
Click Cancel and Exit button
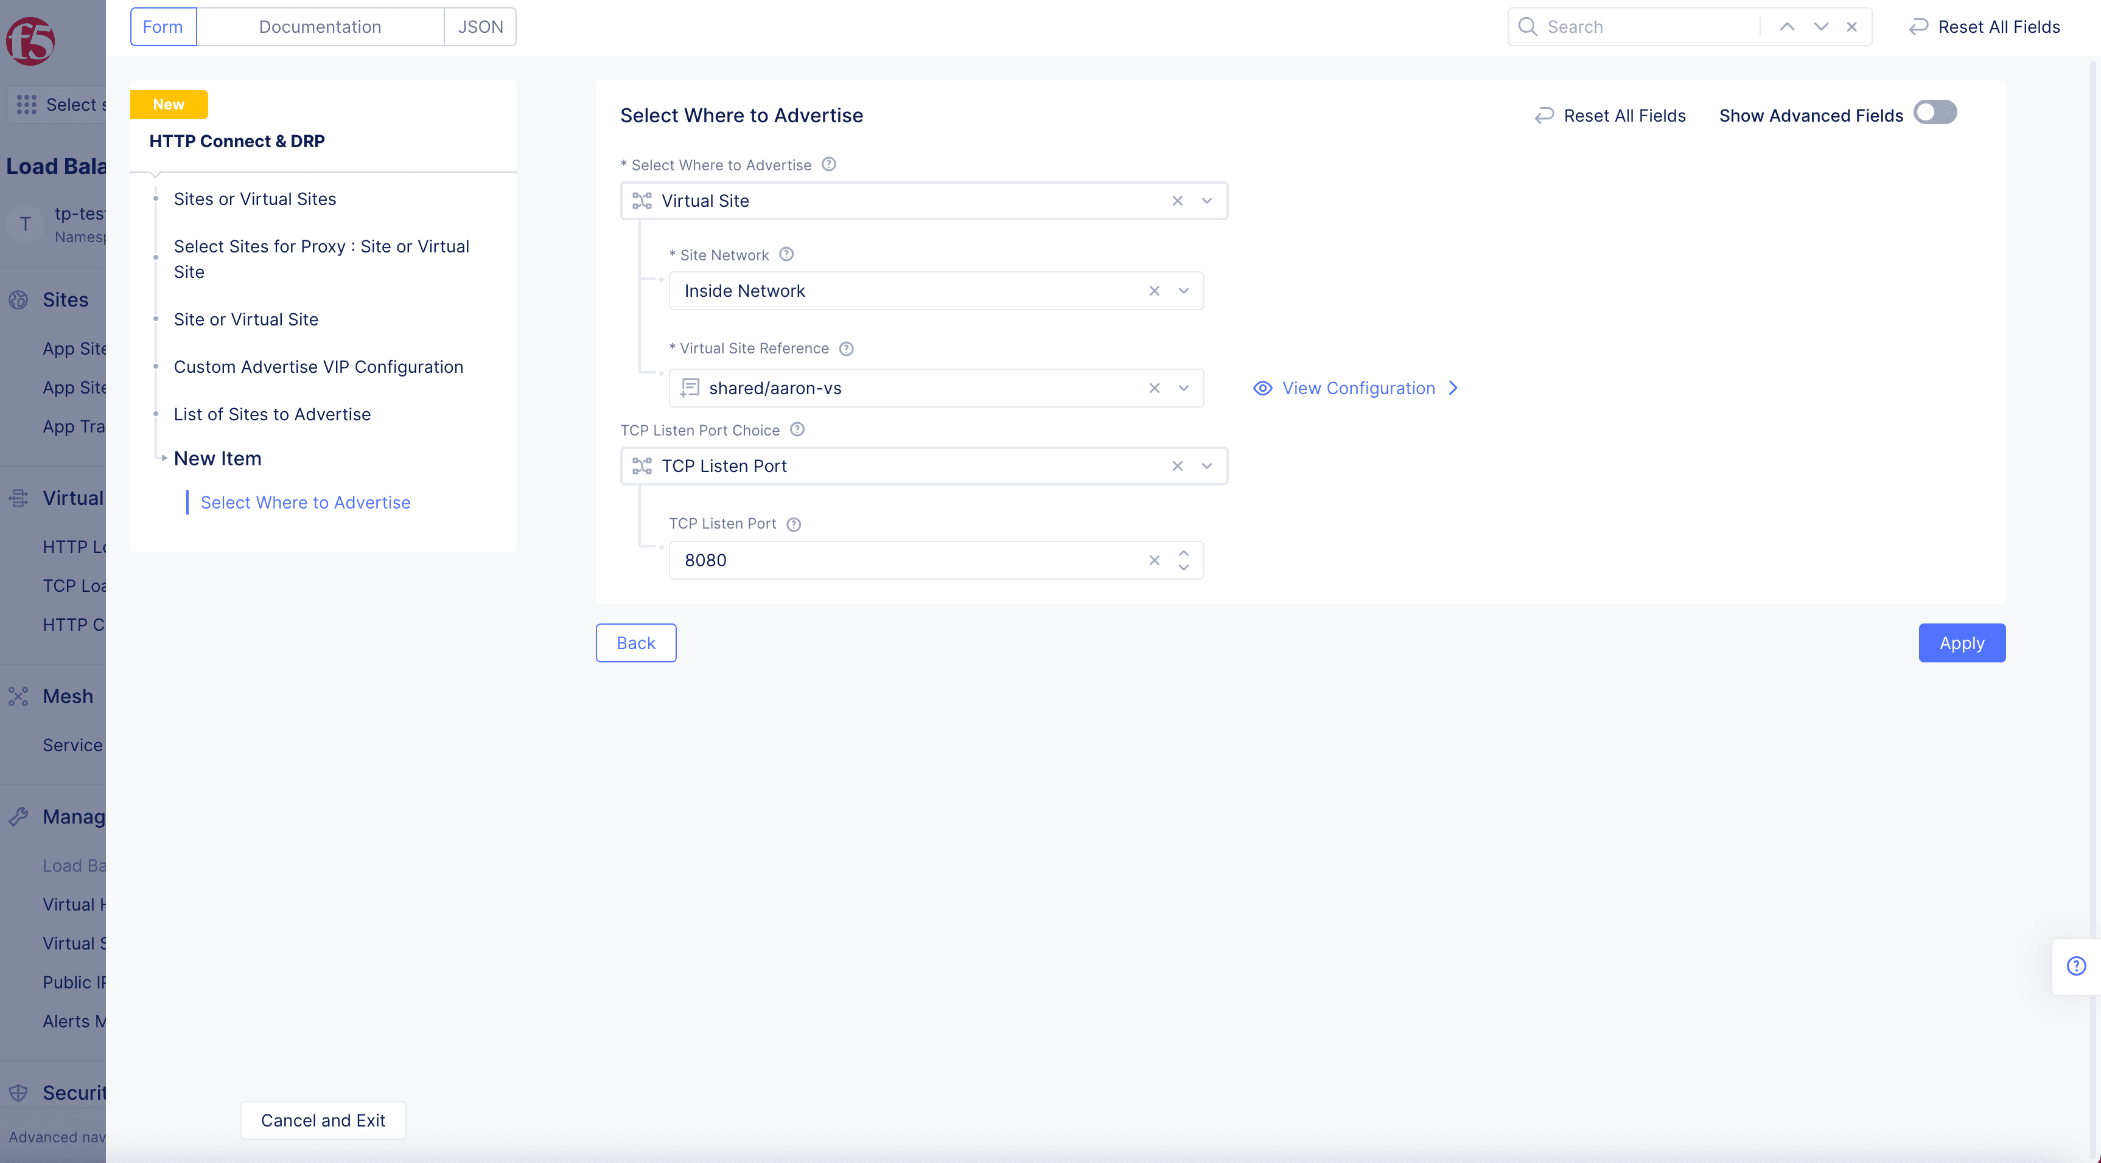pos(323,1120)
